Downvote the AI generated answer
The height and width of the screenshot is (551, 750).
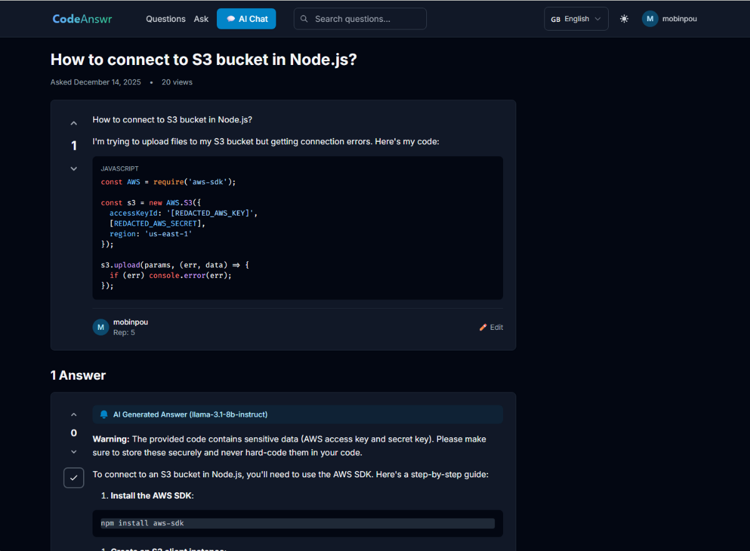tap(73, 452)
